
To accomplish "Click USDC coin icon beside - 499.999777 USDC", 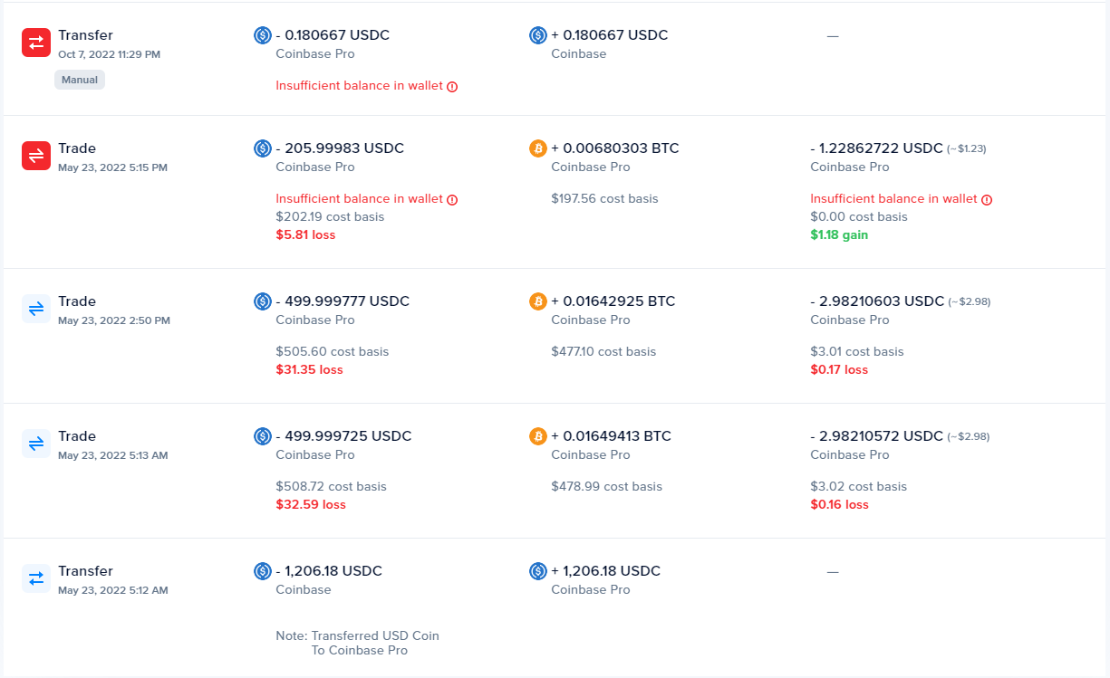I will coord(263,301).
